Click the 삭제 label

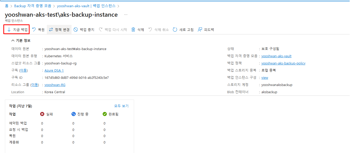[x=141, y=30]
